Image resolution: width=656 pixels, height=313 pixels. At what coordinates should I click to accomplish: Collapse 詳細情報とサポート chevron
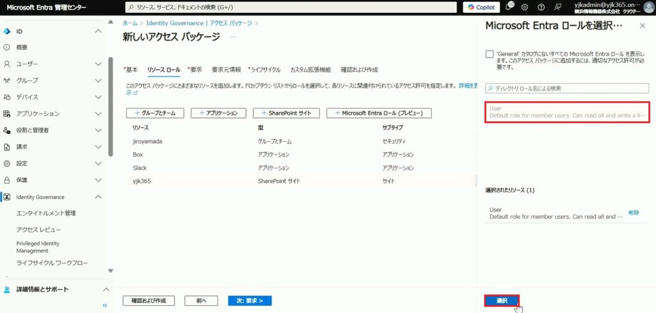[x=106, y=289]
